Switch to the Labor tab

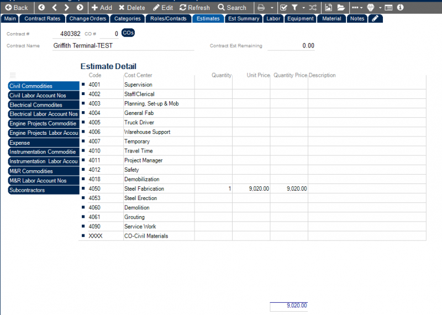tap(273, 19)
